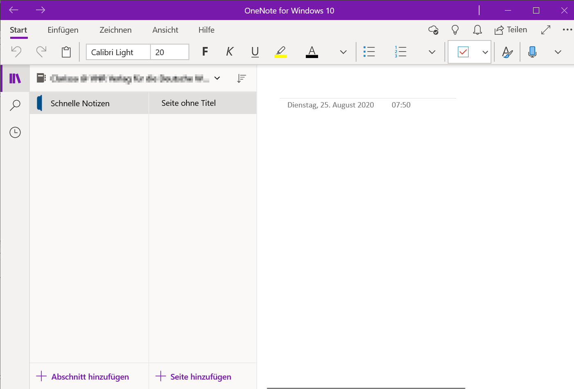Insert a numbered list
This screenshot has height=389, width=574.
point(400,51)
